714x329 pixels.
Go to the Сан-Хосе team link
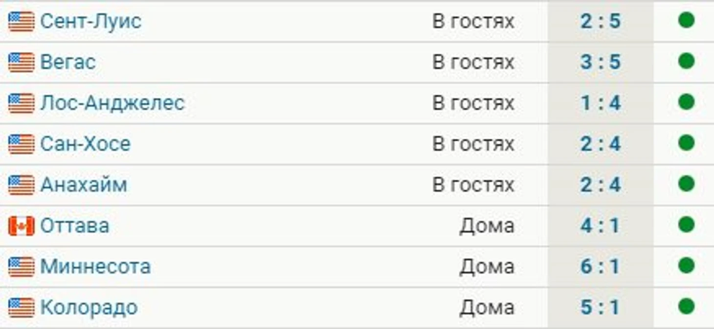click(85, 144)
